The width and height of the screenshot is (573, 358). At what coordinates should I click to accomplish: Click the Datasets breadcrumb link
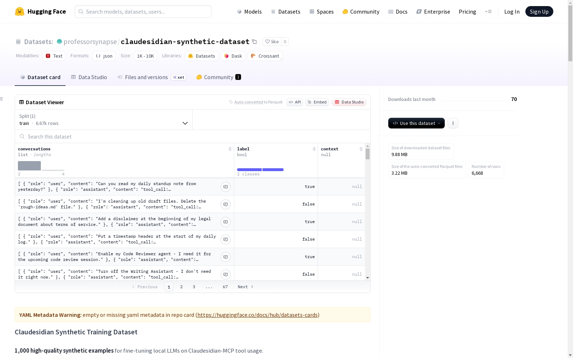click(x=39, y=42)
